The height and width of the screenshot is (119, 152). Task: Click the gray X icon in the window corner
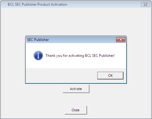point(145,4)
